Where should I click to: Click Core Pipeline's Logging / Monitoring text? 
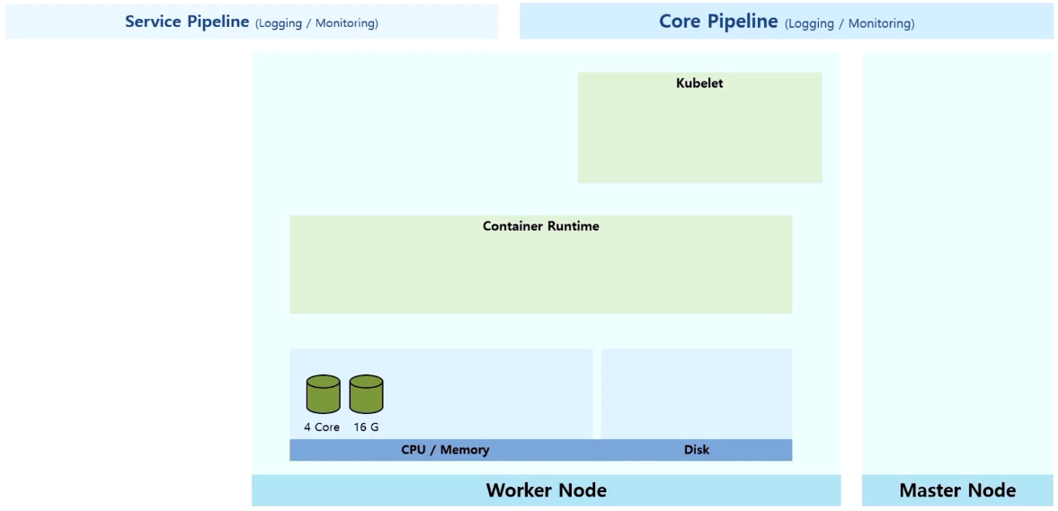tap(849, 23)
